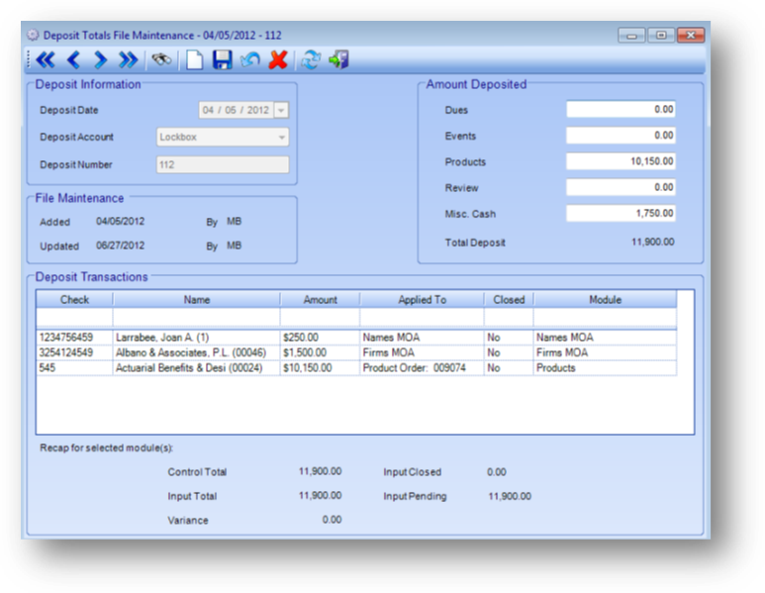Click the $10,150.00 amount cell
Image resolution: width=765 pixels, height=593 pixels.
320,367
